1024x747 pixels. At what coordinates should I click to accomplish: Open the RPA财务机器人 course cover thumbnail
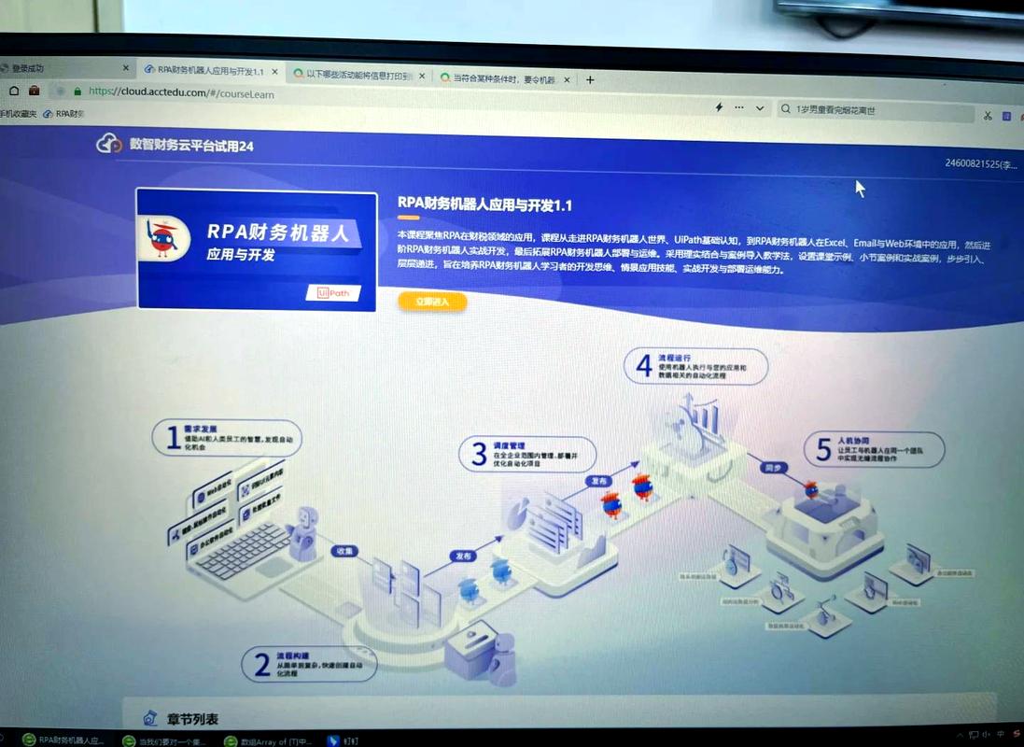[257, 249]
